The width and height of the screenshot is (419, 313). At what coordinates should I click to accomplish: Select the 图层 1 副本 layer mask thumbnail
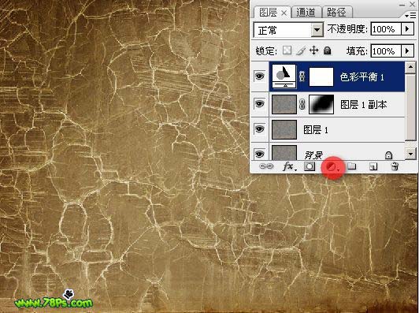321,104
